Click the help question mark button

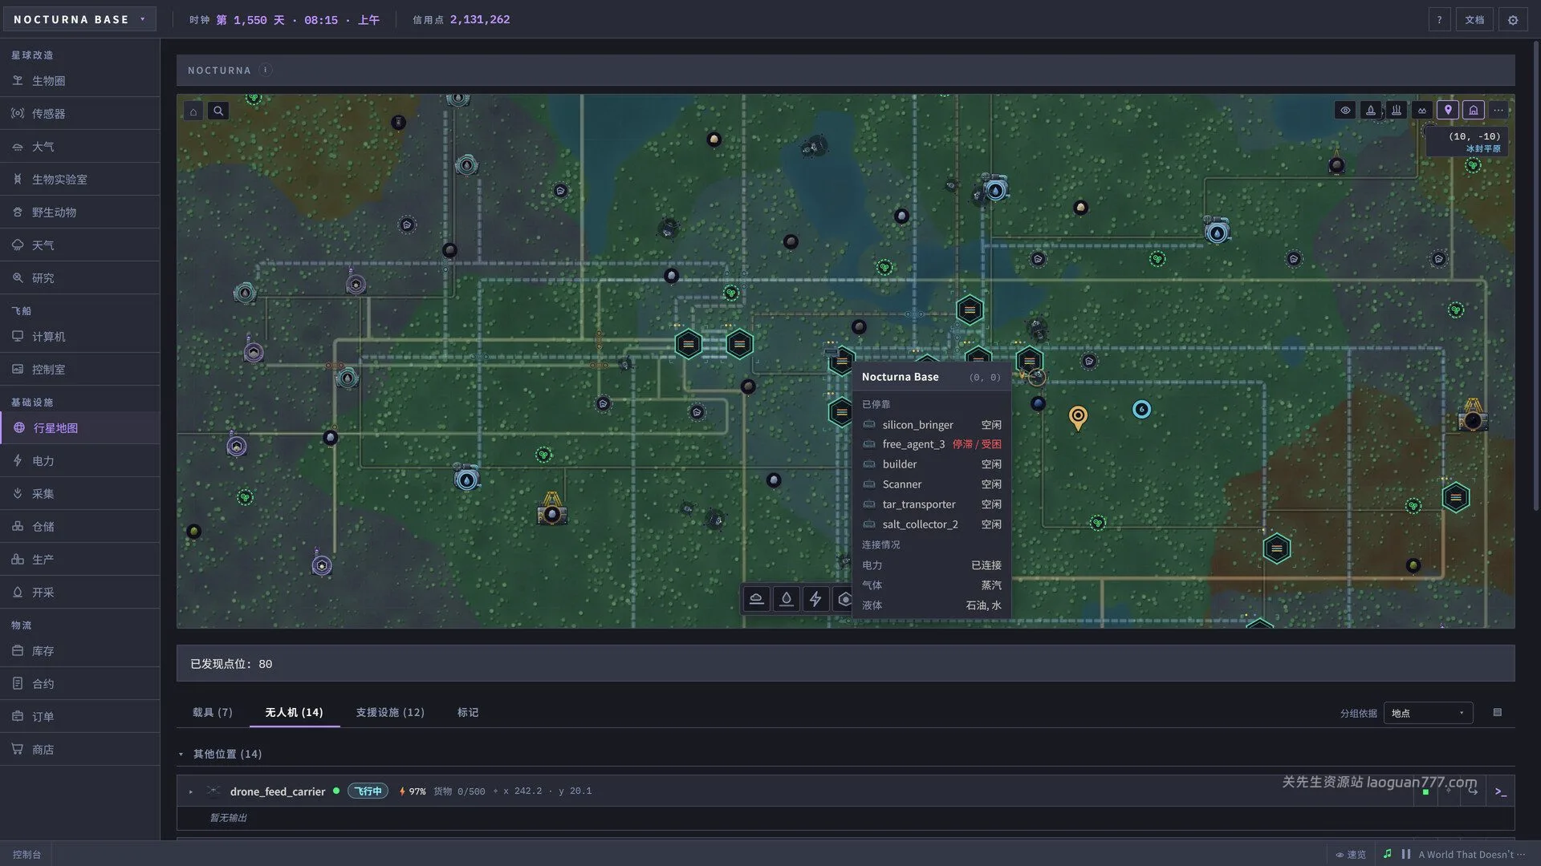pyautogui.click(x=1439, y=20)
